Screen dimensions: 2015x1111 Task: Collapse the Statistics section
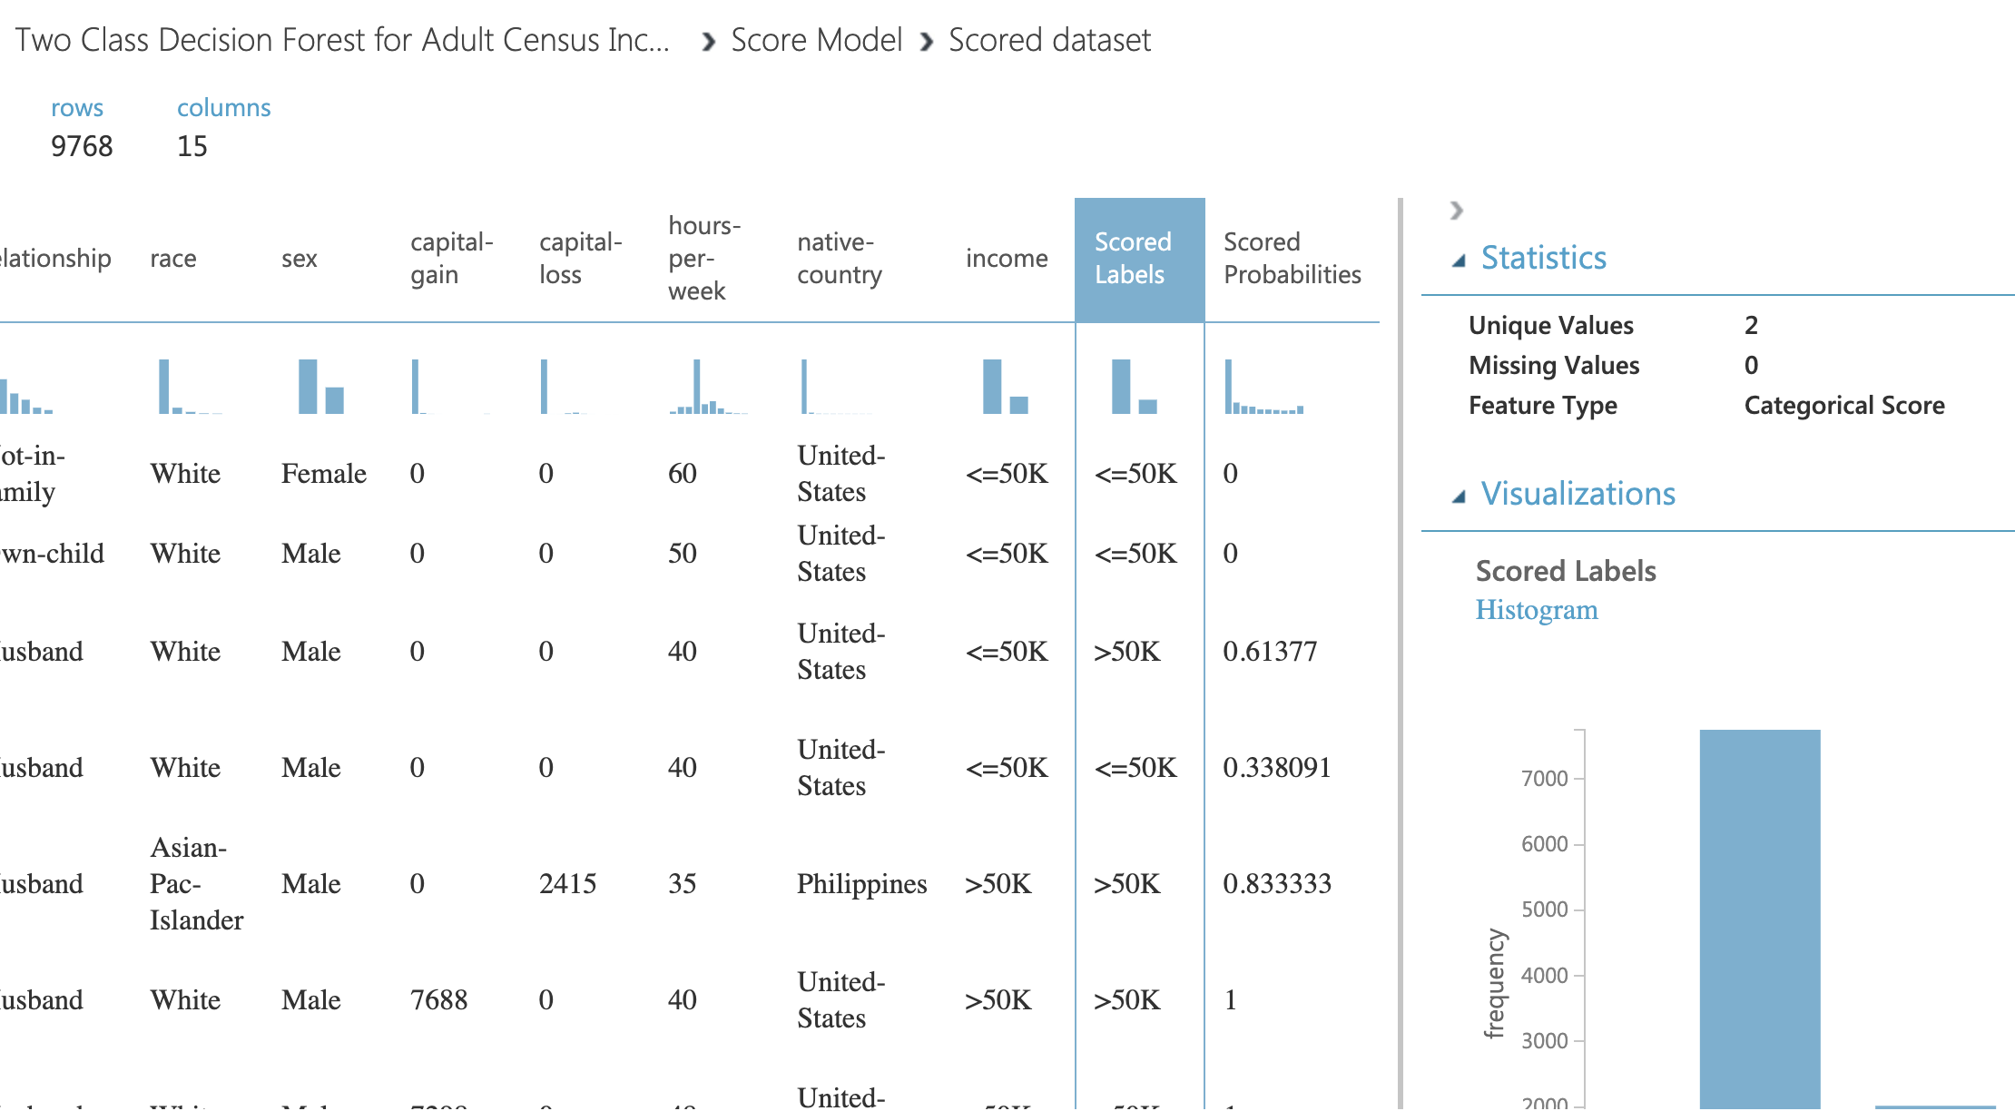click(1460, 257)
